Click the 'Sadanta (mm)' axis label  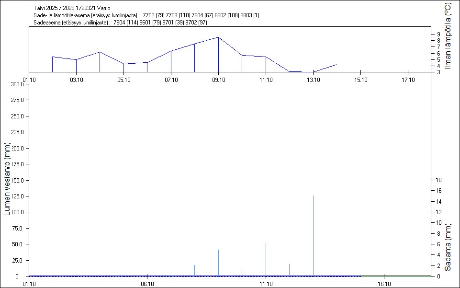pyautogui.click(x=448, y=247)
